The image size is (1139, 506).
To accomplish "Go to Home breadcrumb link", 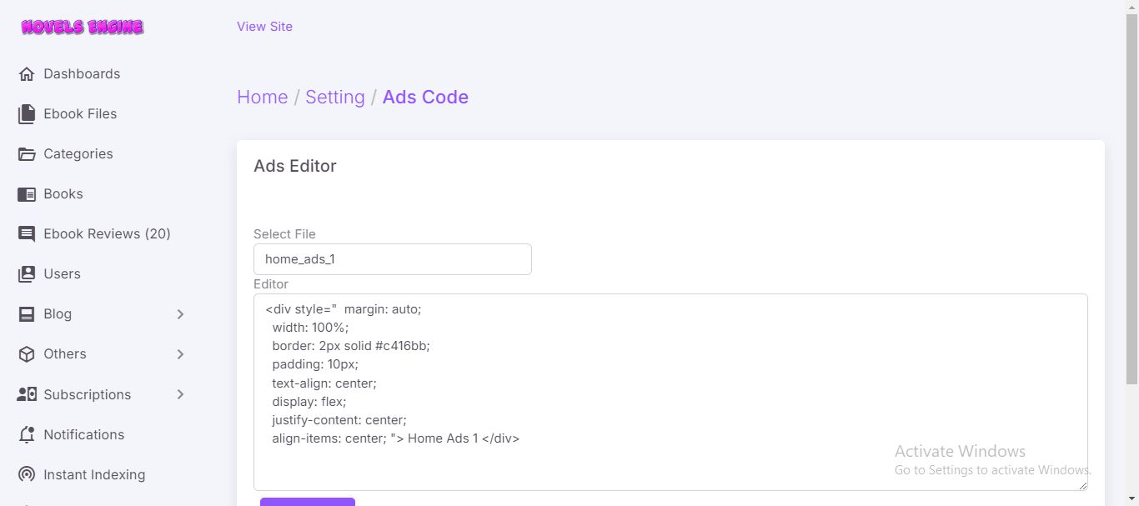I will [x=262, y=98].
